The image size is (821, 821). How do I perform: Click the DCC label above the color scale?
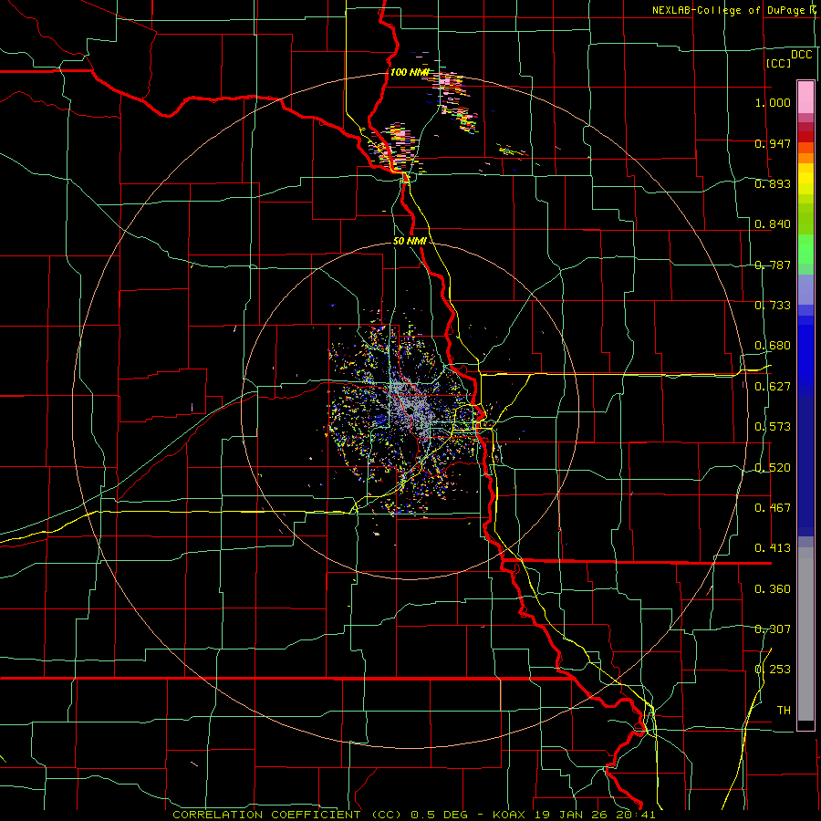(801, 55)
